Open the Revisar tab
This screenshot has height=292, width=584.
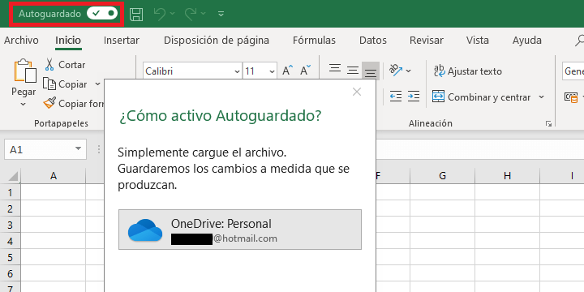tap(427, 40)
